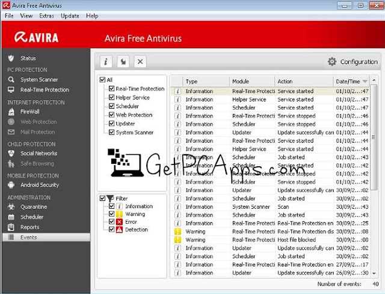Open Reports from the sidebar
Screen dimensions: 385x294
(29, 227)
